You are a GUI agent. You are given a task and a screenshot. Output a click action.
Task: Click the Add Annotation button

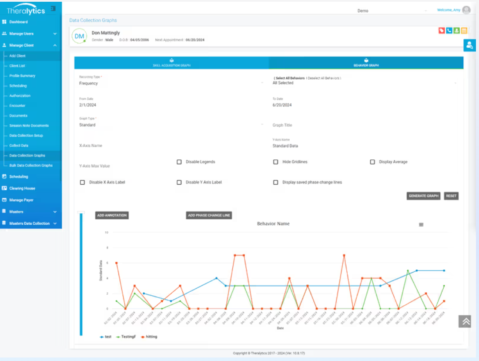(112, 215)
